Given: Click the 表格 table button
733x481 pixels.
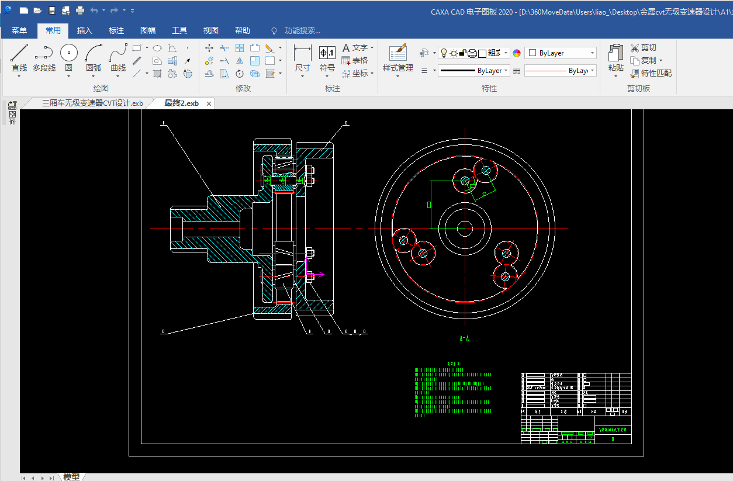Looking at the screenshot, I should point(355,60).
